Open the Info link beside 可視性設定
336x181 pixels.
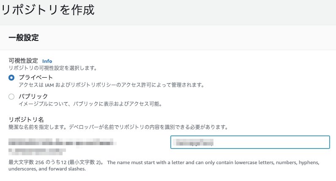pos(47,61)
